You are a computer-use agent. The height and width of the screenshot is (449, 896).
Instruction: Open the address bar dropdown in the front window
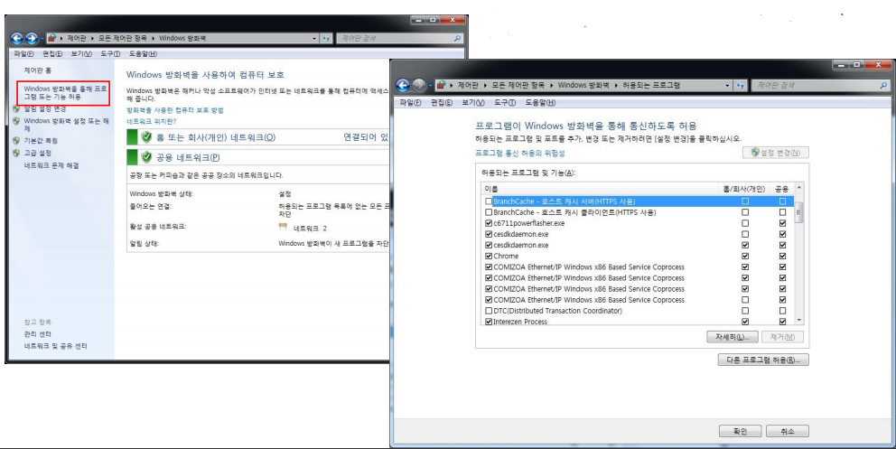tap(727, 85)
